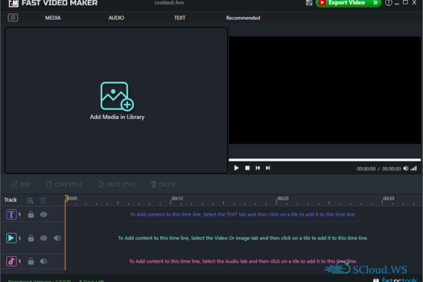Click the 00:30 timeline ruler mark
423x282 pixels.
[389, 198]
